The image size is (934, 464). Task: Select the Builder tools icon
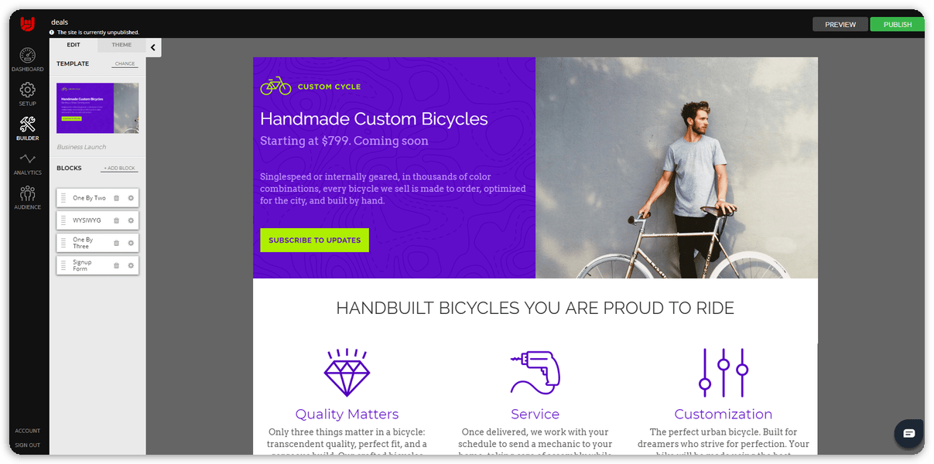click(27, 125)
